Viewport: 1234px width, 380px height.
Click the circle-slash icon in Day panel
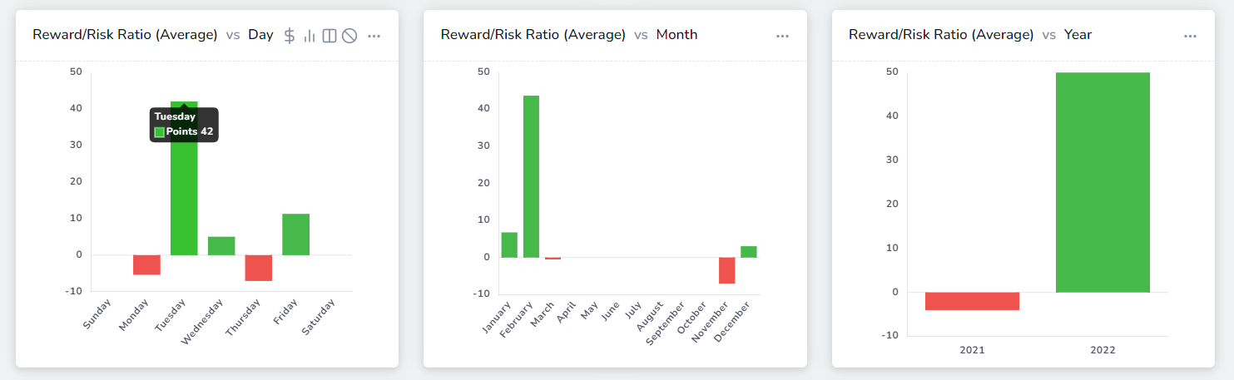tap(349, 36)
